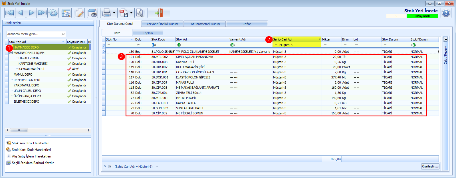This screenshot has height=178, width=456.
Task: Open the blue help question icon
Action: point(446,13)
